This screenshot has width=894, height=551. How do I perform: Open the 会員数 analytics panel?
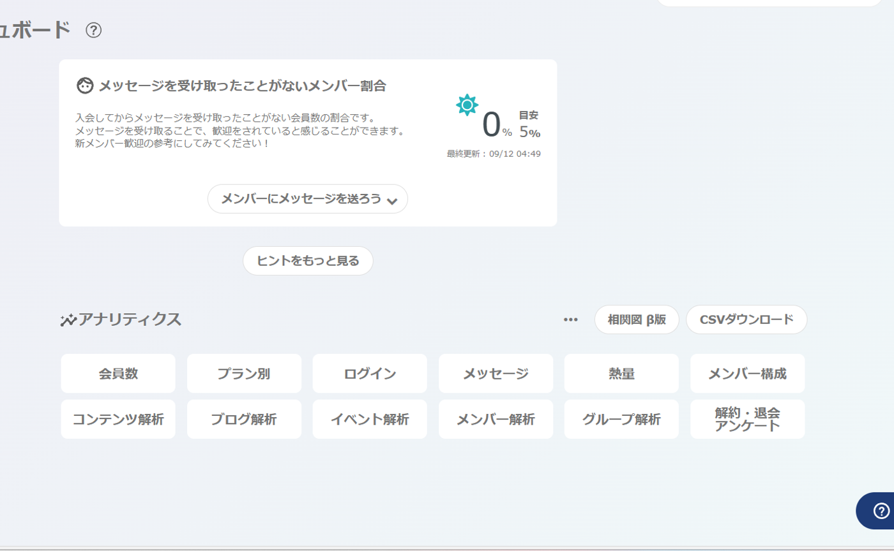click(117, 374)
